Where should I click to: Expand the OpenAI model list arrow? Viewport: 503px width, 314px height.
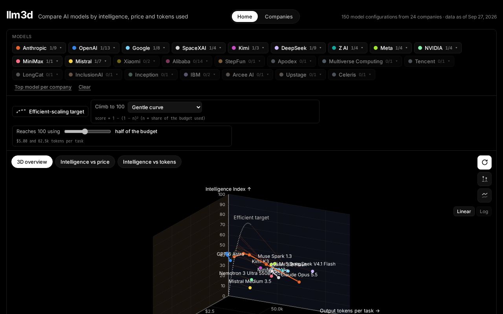point(114,48)
